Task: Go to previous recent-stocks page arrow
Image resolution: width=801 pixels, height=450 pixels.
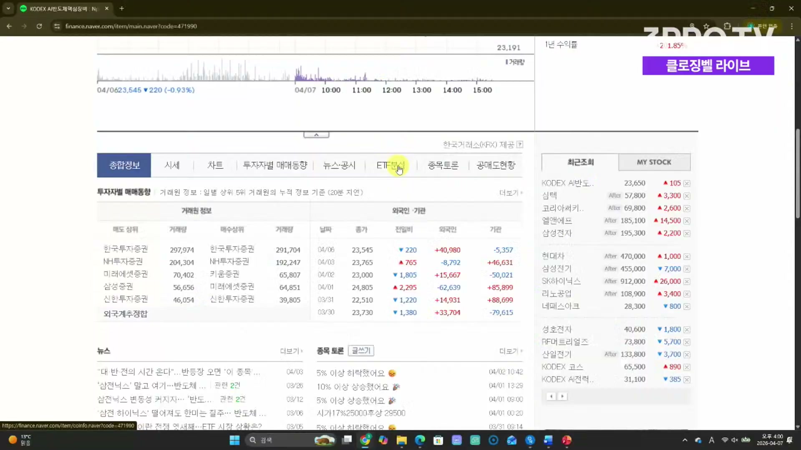Action: pyautogui.click(x=551, y=396)
